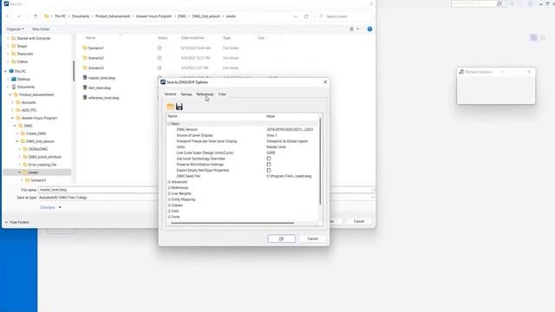Click the Date modified column header
This screenshot has width=555, height=312.
click(x=193, y=38)
